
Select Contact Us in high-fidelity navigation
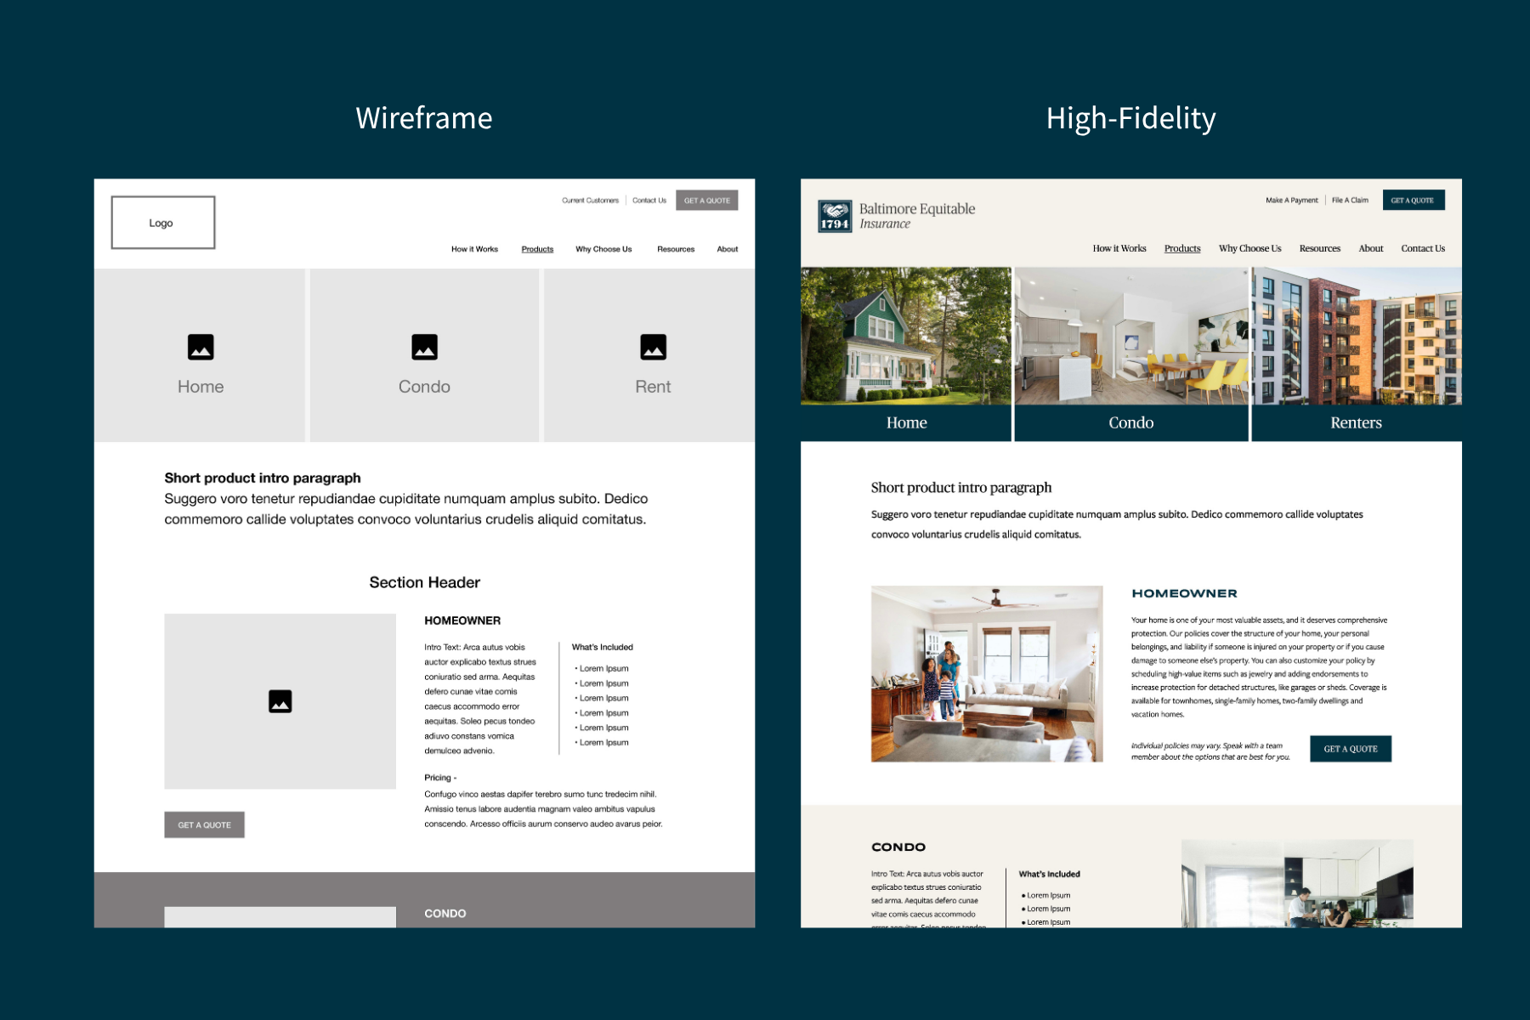tap(1423, 248)
